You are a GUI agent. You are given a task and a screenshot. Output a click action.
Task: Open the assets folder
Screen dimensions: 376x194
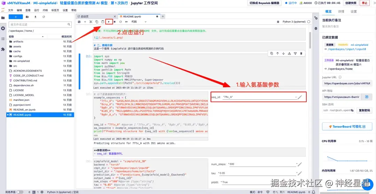(x=40, y=47)
